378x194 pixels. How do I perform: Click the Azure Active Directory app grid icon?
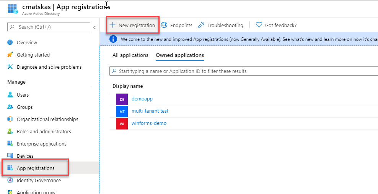(x=13, y=8)
